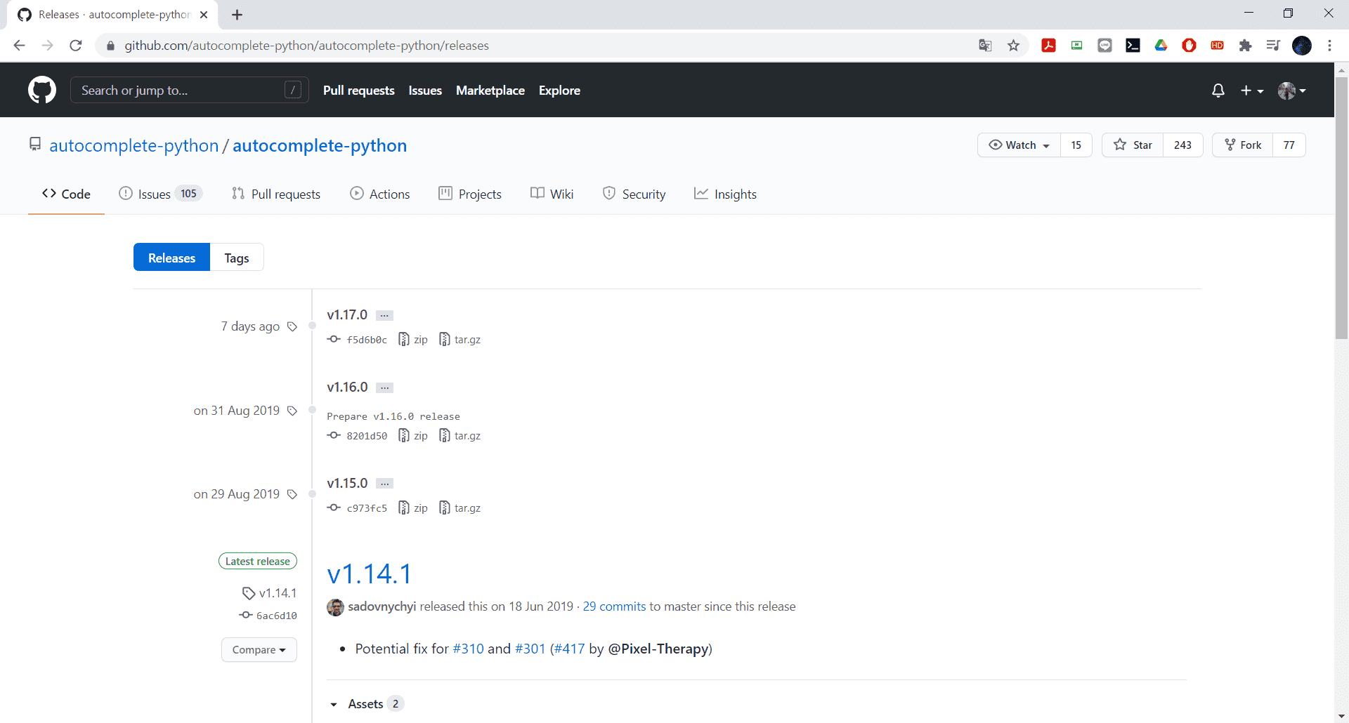This screenshot has height=723, width=1349.
Task: Click the GitHub Octocat logo
Action: (42, 90)
